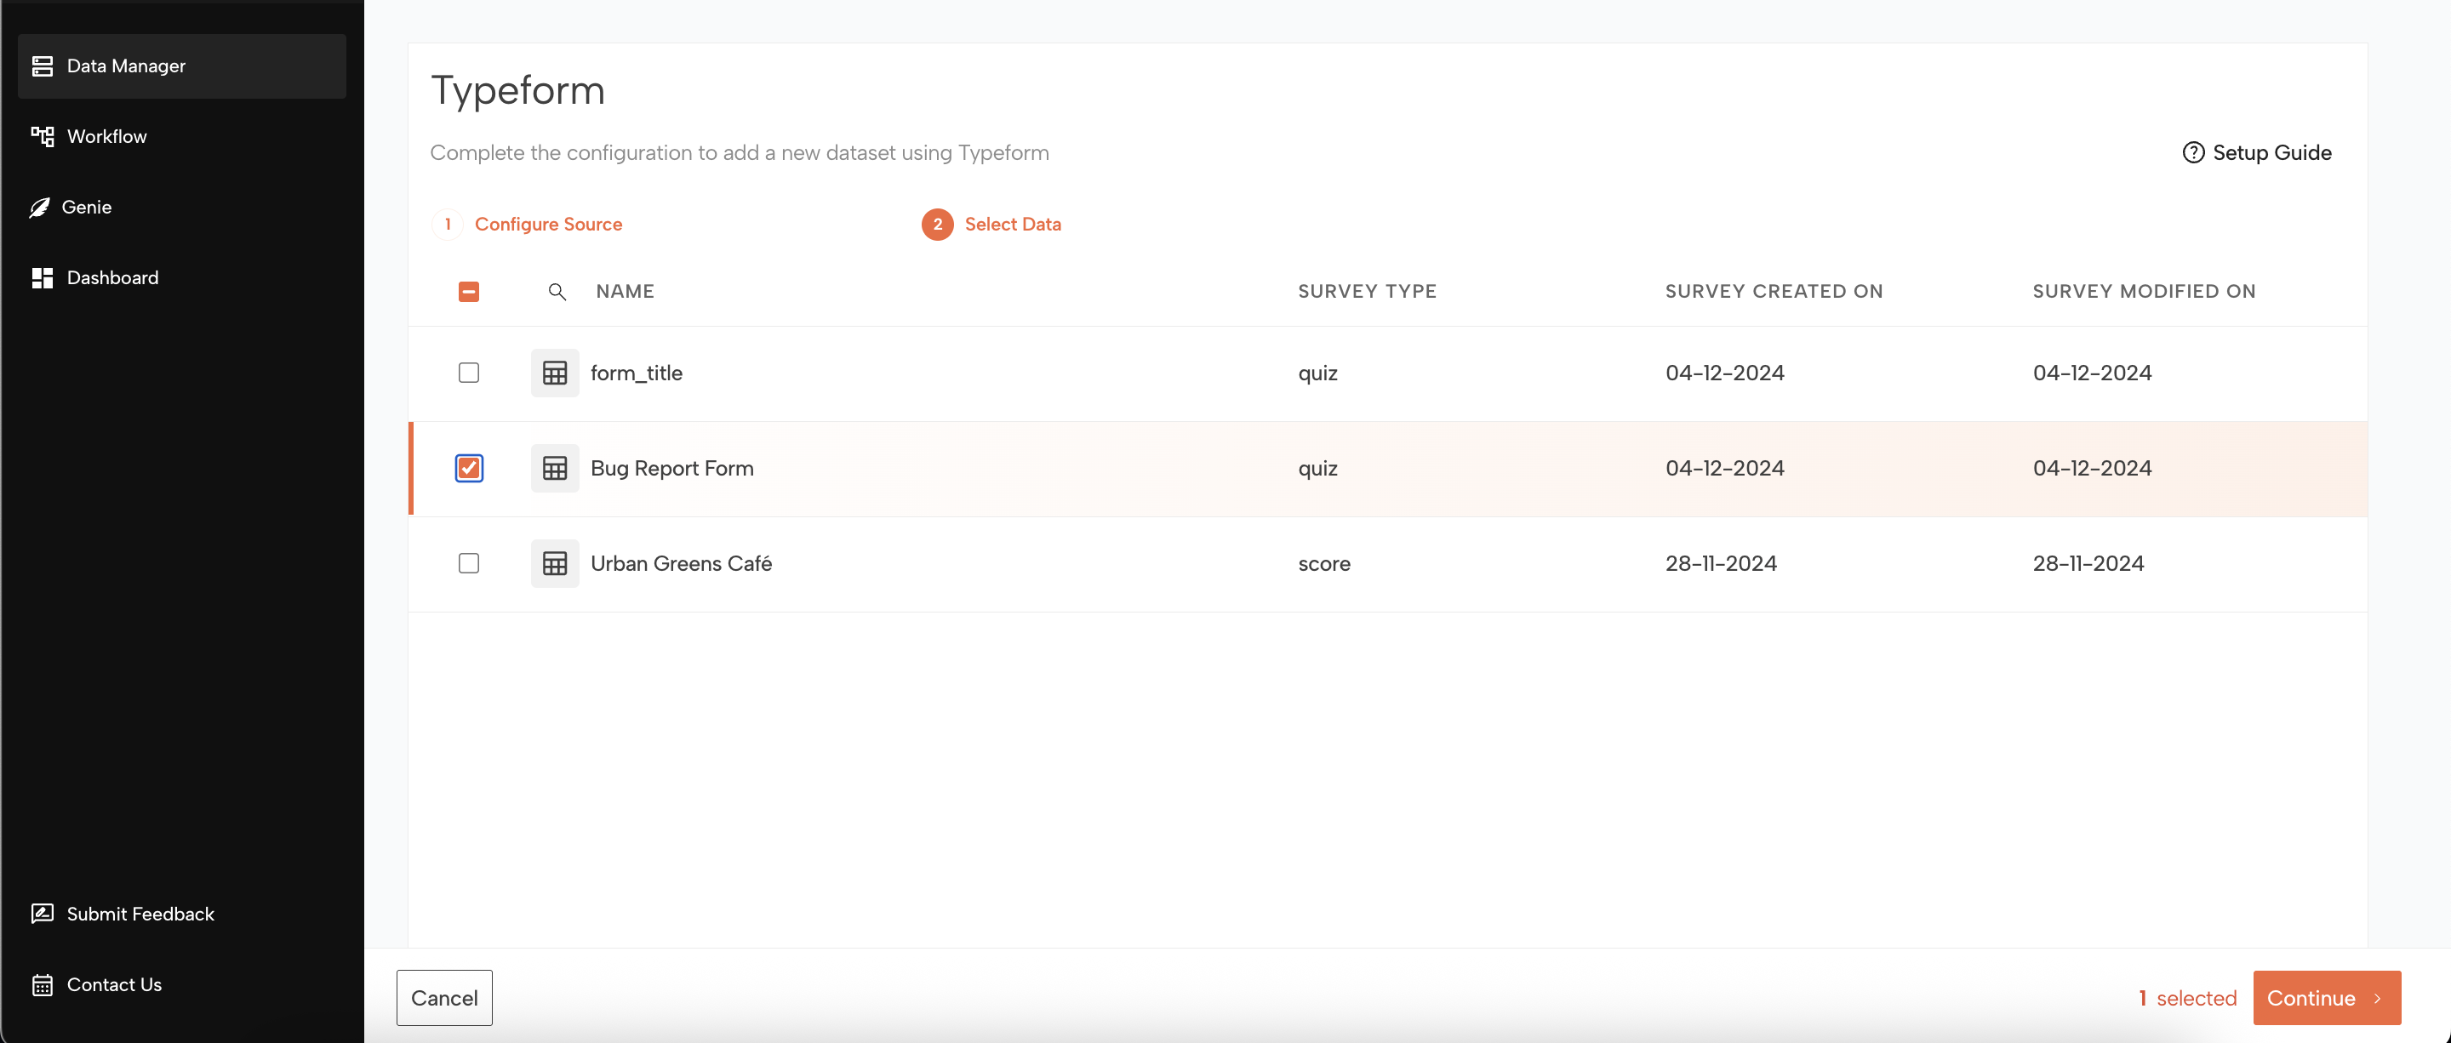
Task: Click the NAME column header
Action: (x=626, y=291)
